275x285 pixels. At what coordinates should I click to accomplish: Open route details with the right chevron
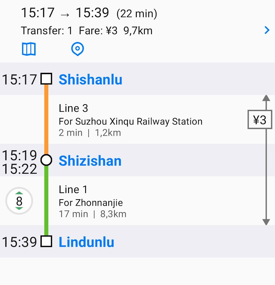[267, 30]
